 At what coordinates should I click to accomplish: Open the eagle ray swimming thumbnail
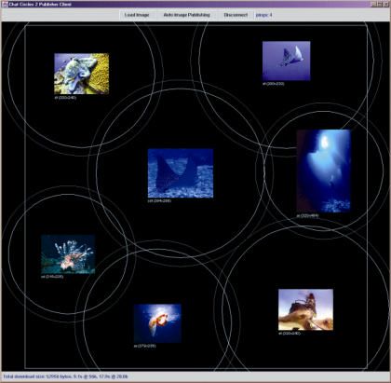(286, 62)
